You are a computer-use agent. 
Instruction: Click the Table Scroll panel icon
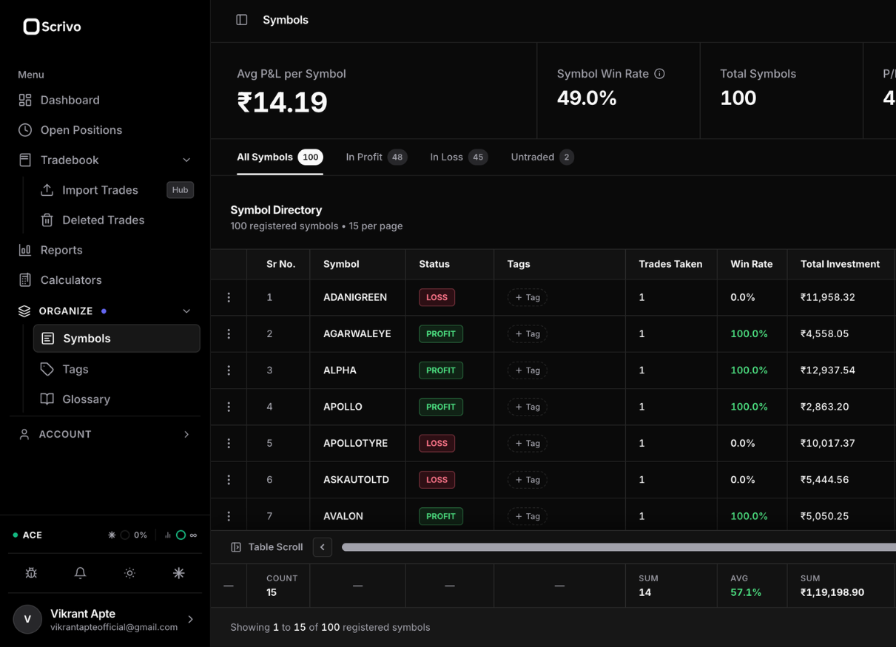click(236, 547)
